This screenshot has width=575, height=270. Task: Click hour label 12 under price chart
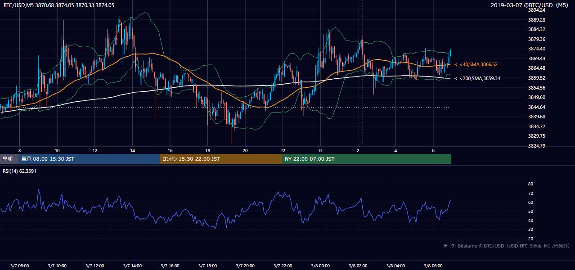click(x=95, y=150)
